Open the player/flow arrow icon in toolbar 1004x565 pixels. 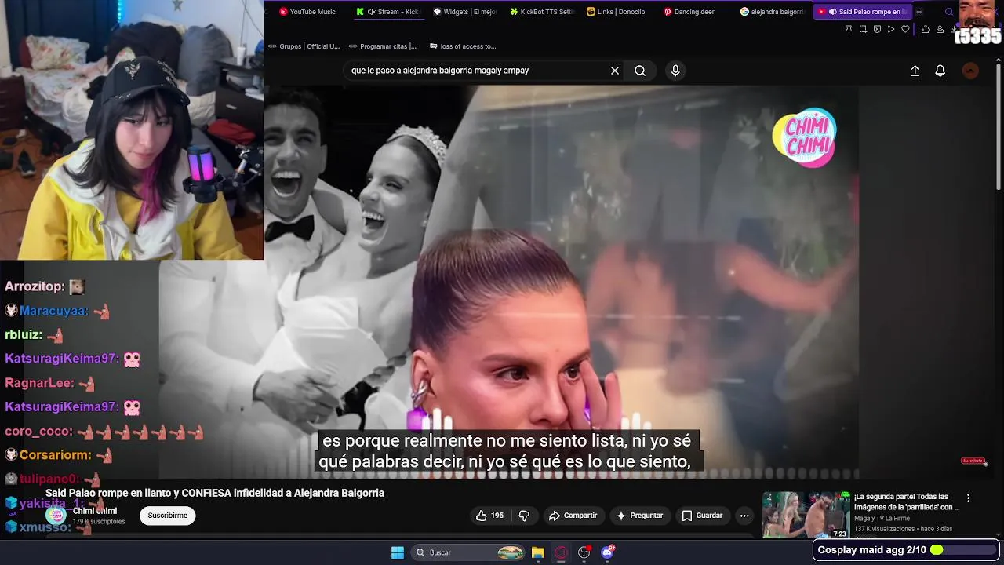890,29
